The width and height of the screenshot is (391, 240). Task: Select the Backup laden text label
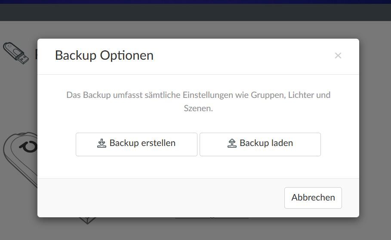[266, 143]
